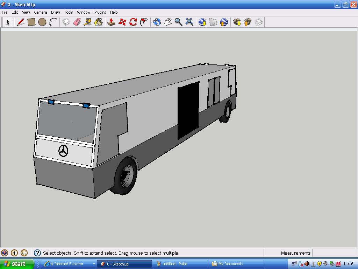The image size is (358, 269).
Task: Activate the Push/Pull tool
Action: (x=111, y=22)
